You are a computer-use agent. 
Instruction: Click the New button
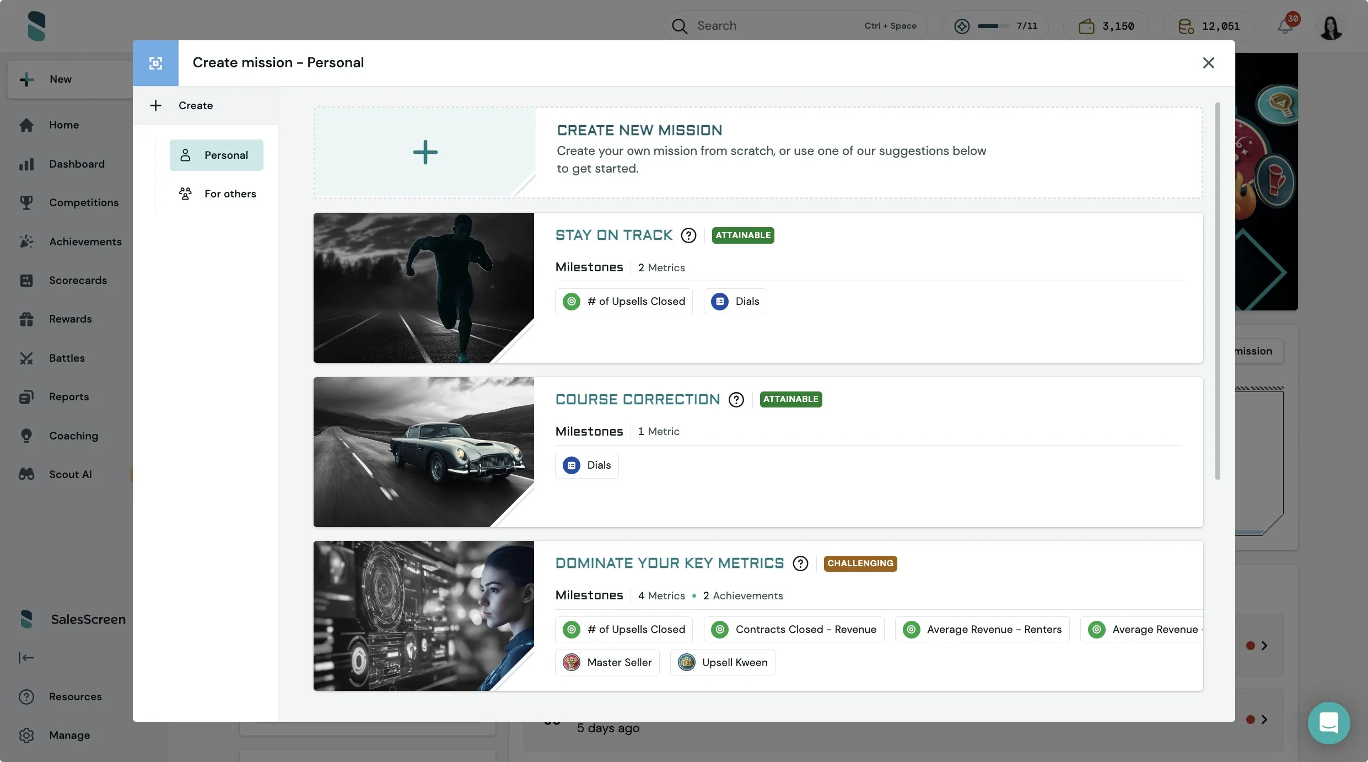coord(70,79)
